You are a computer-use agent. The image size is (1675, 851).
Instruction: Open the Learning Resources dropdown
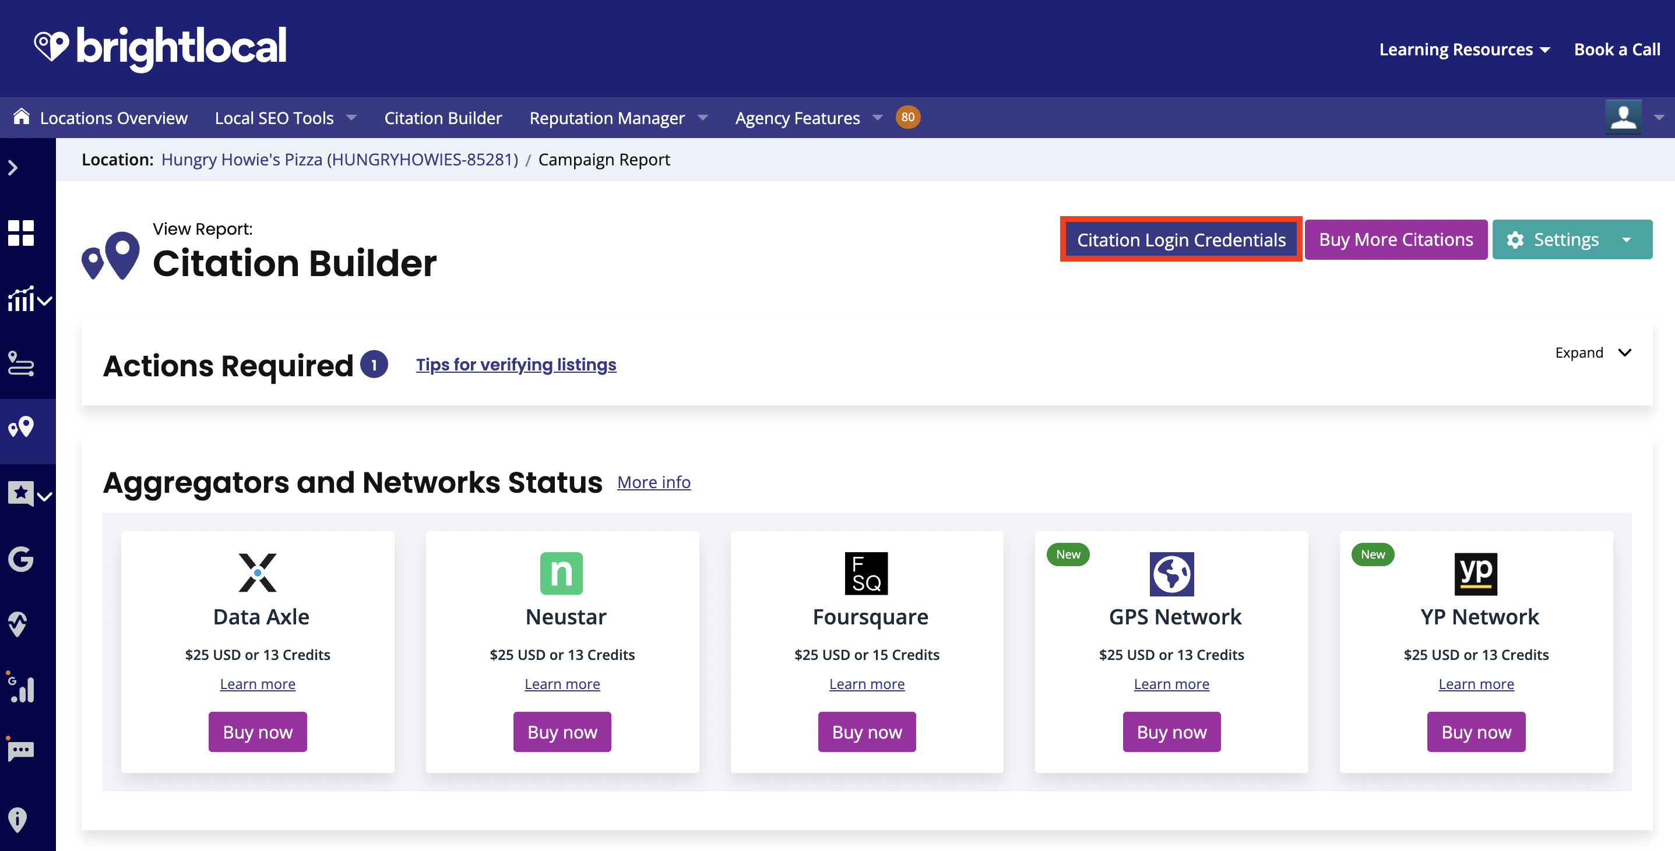[1465, 50]
